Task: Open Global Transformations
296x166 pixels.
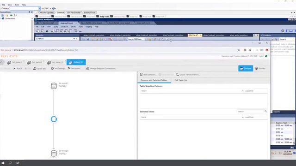Action: pyautogui.click(x=188, y=75)
